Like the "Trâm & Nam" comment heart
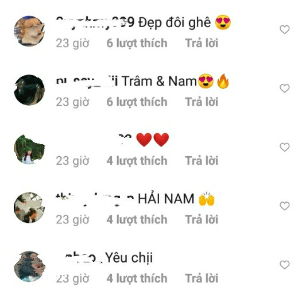 (285, 88)
